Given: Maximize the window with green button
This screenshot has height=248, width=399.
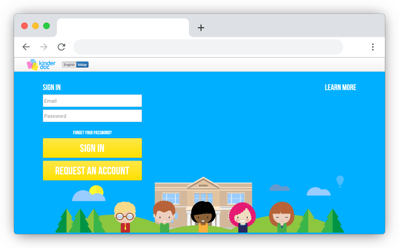Looking at the screenshot, I should point(46,26).
